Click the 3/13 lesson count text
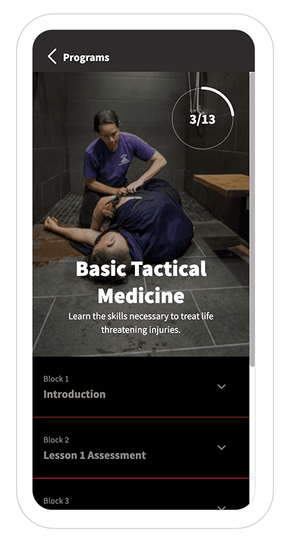290x545 pixels. point(202,119)
